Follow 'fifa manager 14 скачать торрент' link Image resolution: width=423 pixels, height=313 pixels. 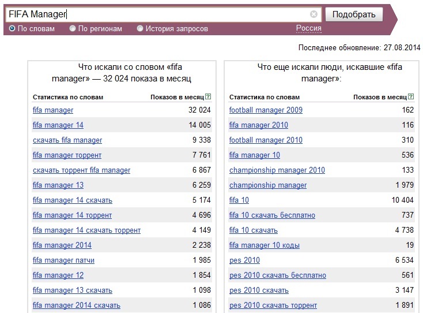pos(86,230)
